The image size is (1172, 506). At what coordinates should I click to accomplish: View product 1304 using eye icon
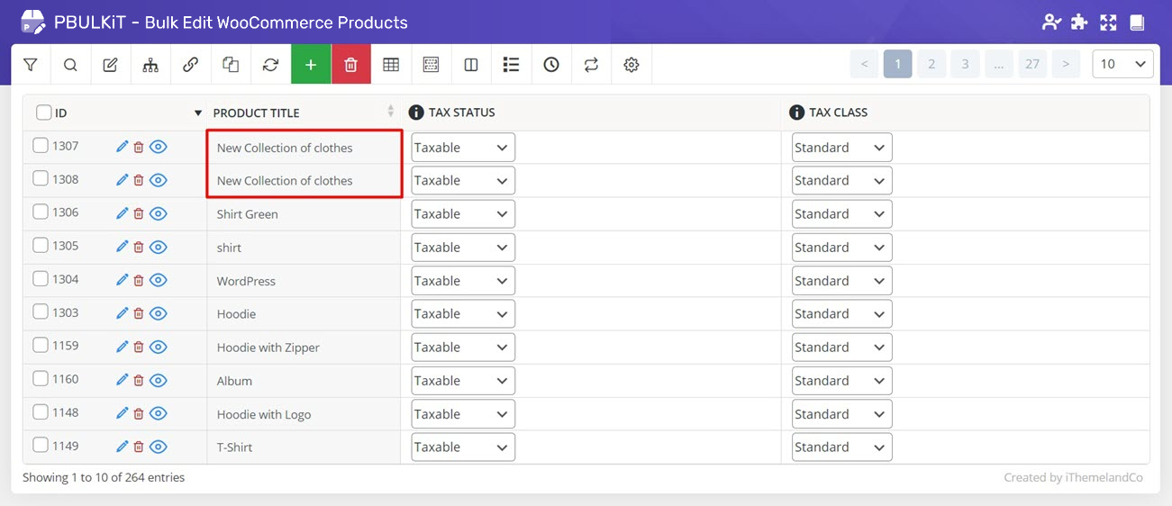tap(159, 280)
